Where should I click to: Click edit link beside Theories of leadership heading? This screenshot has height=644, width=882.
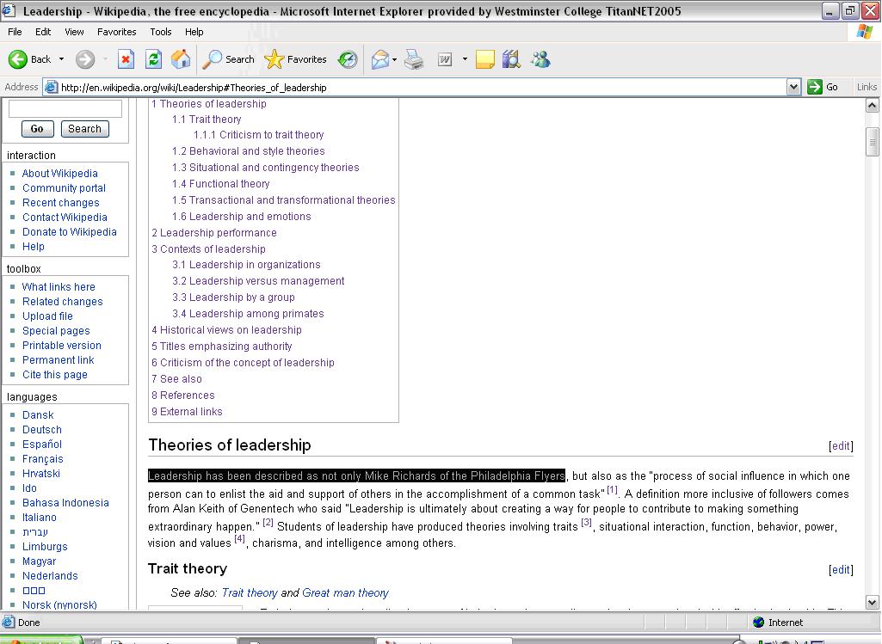pyautogui.click(x=841, y=445)
